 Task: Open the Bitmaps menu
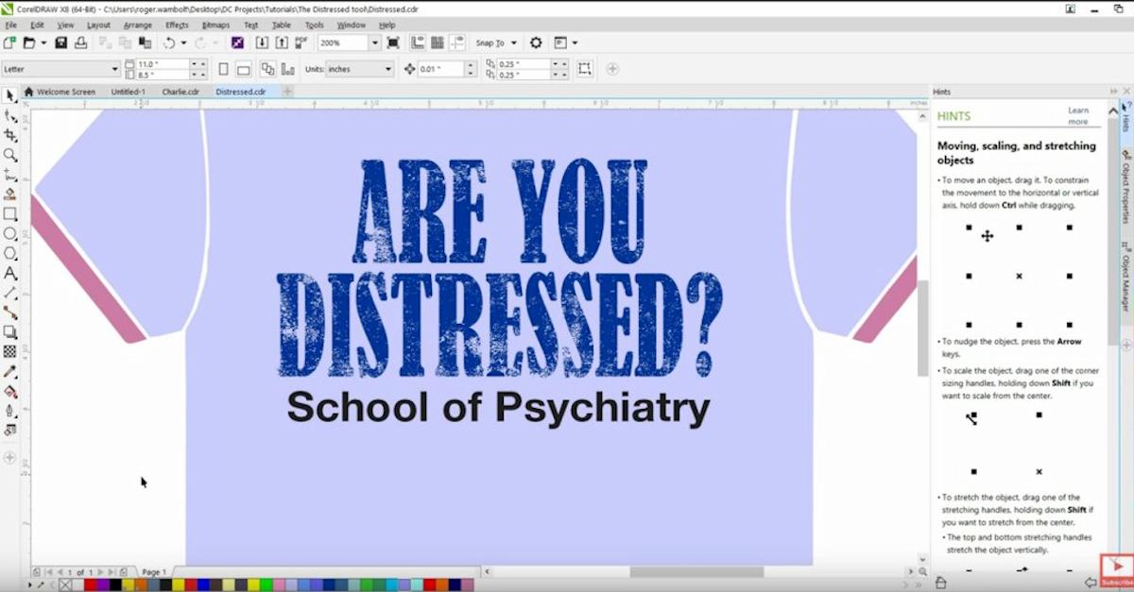(x=215, y=25)
